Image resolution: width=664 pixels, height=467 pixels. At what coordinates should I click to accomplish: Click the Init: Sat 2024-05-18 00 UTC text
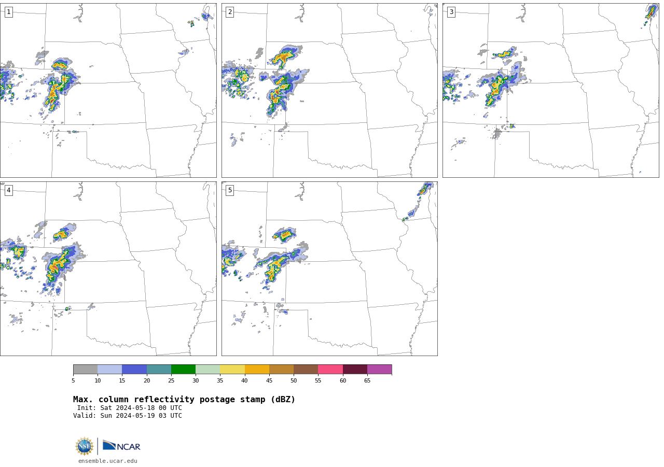[x=130, y=408]
